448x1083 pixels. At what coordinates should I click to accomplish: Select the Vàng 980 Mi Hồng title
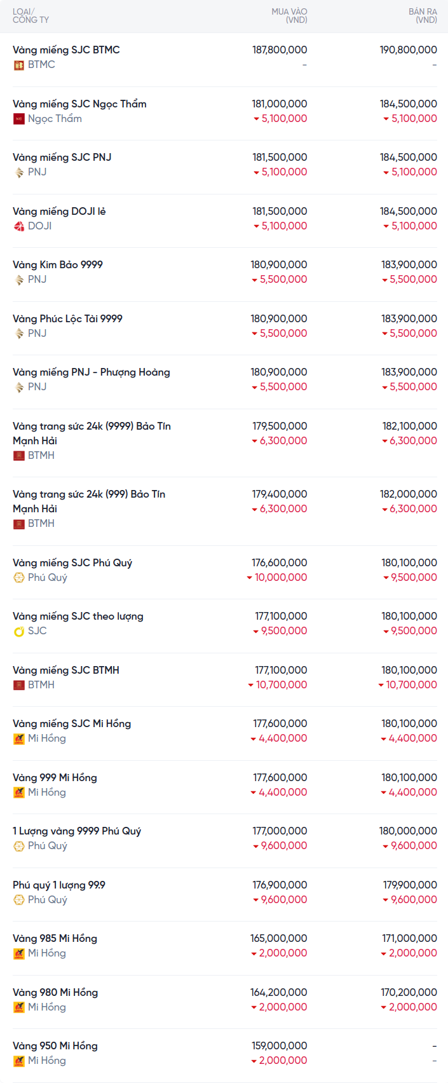[55, 992]
